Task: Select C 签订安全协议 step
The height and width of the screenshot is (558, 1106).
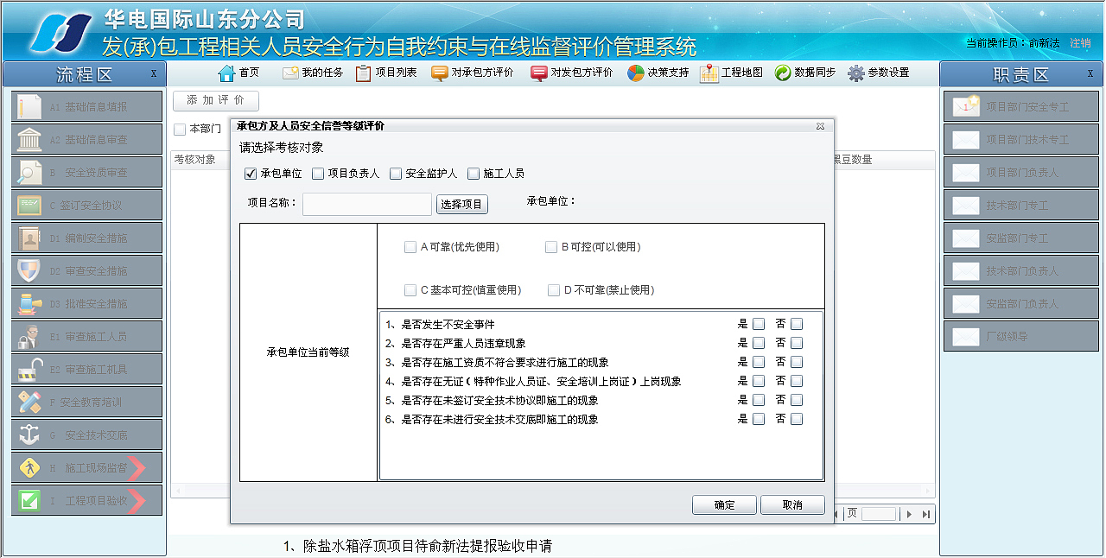Action: click(x=87, y=205)
